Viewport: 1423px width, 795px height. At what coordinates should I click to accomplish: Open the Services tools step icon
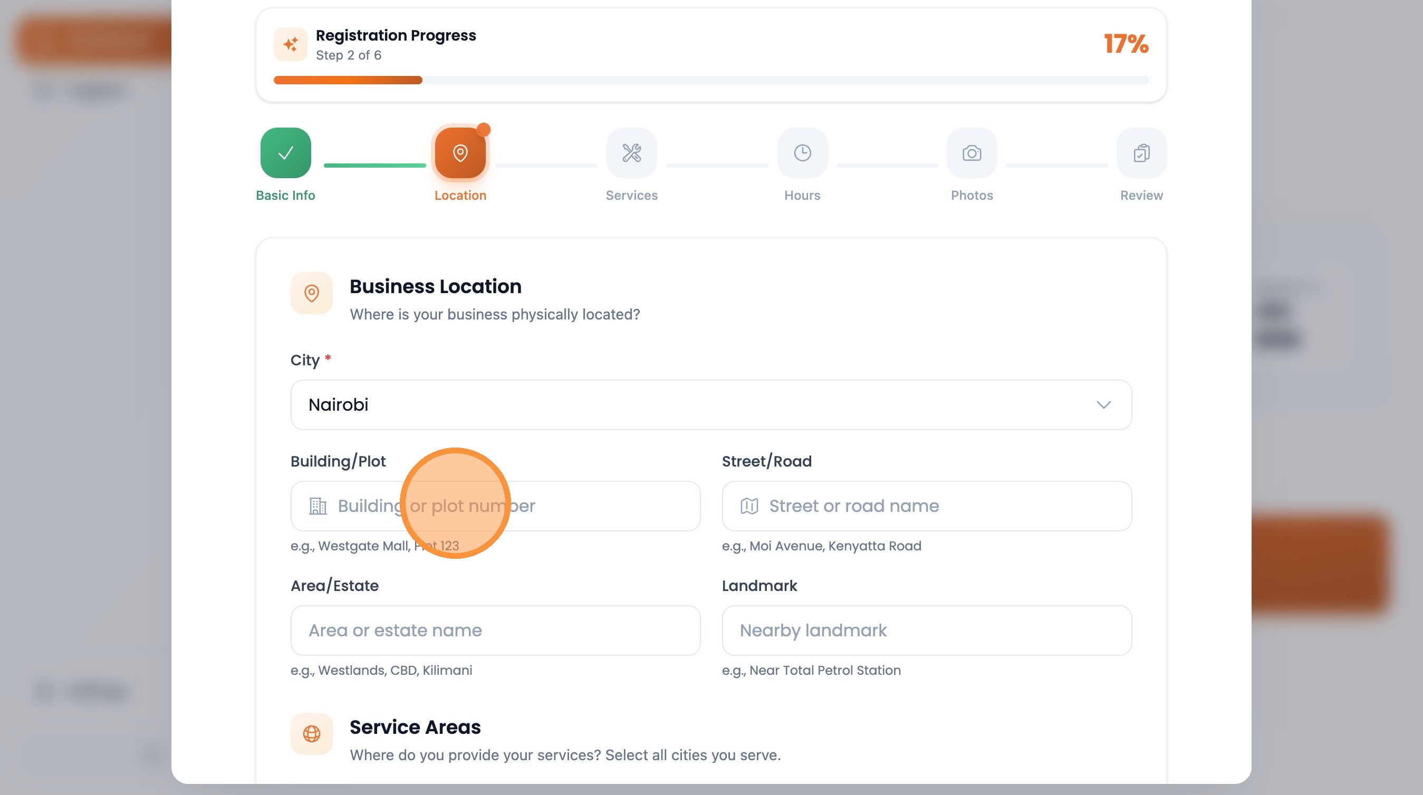click(631, 153)
